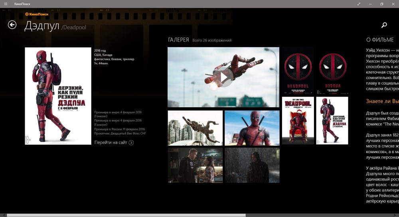Click the О ФИЛЬМЕ section heading
The width and height of the screenshot is (399, 217).
pyautogui.click(x=380, y=39)
